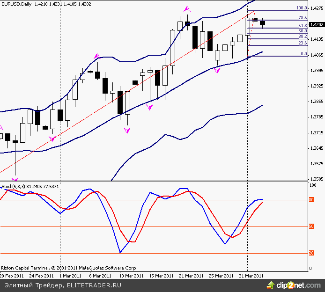This screenshot has height=292, width=325.
Task: Select the Fibonacci 61.8 level label
Action: (x=303, y=25)
